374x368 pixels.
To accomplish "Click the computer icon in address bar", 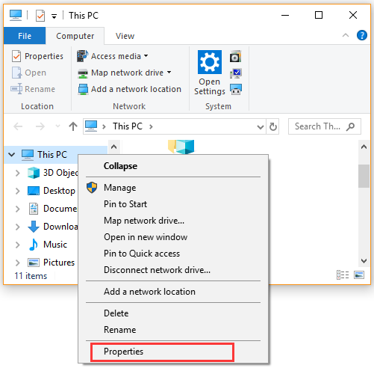I will point(91,126).
